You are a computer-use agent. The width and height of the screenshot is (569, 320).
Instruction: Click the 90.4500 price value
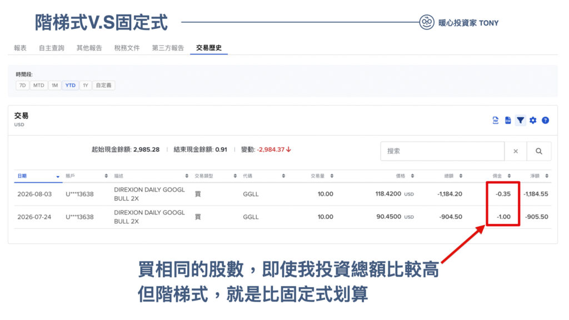pyautogui.click(x=388, y=217)
